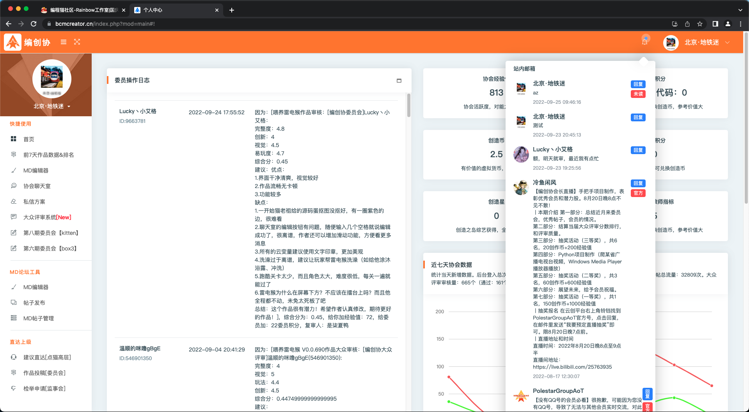Collapse the 委员操作日志 panel
Viewport: 749px width, 412px height.
pos(399,81)
